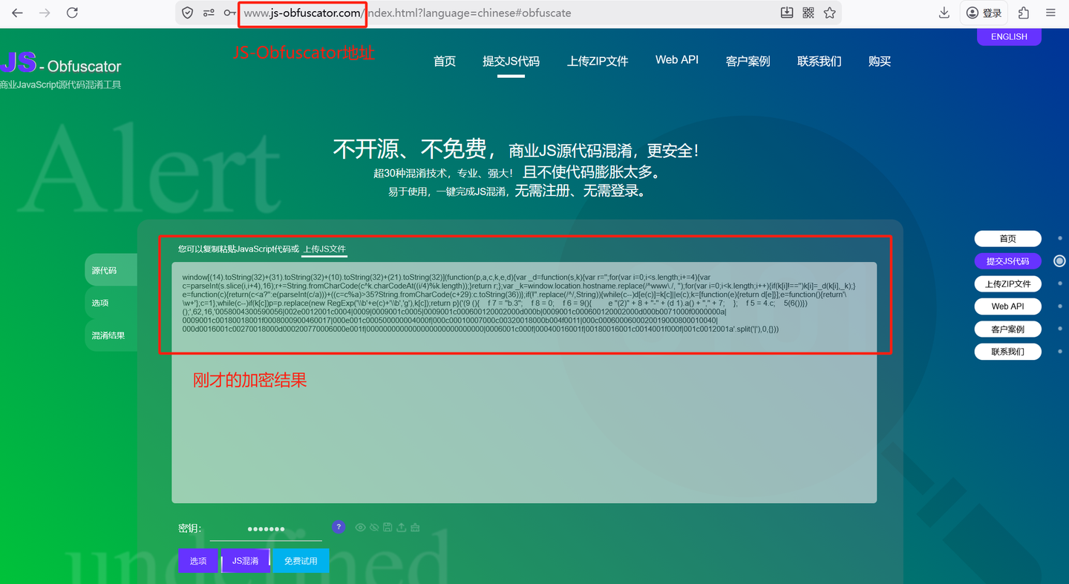Click the clear broom icon beside the key field
Screen dimensions: 1069x584
pos(415,528)
